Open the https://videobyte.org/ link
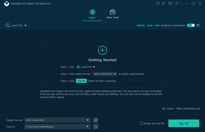 [188, 108]
